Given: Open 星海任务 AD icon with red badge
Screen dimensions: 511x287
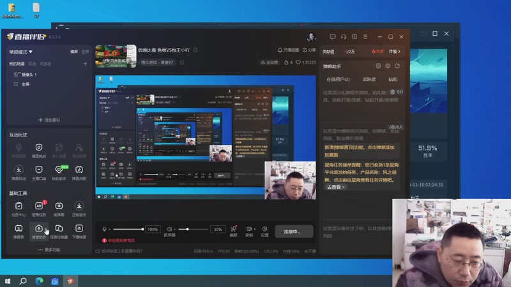Looking at the screenshot, I should click(x=39, y=205).
